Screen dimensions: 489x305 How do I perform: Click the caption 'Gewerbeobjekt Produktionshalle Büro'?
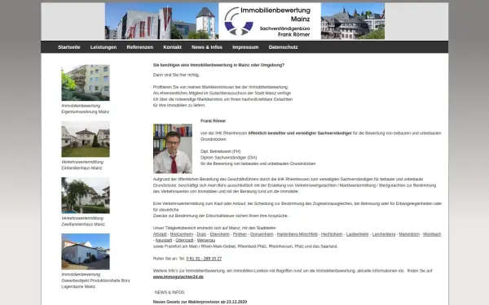(95, 281)
